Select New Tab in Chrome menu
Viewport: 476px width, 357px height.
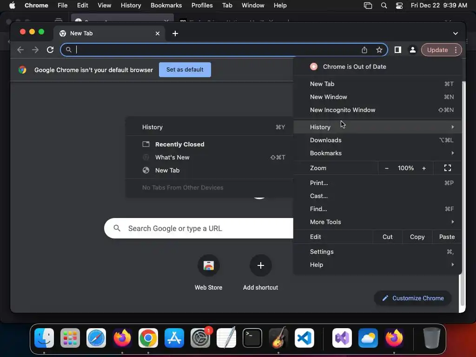(x=377, y=84)
